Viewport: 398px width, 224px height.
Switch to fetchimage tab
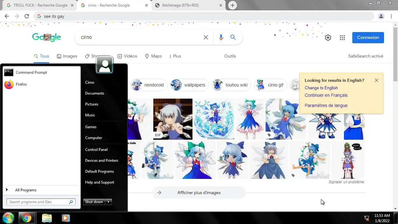189,5
